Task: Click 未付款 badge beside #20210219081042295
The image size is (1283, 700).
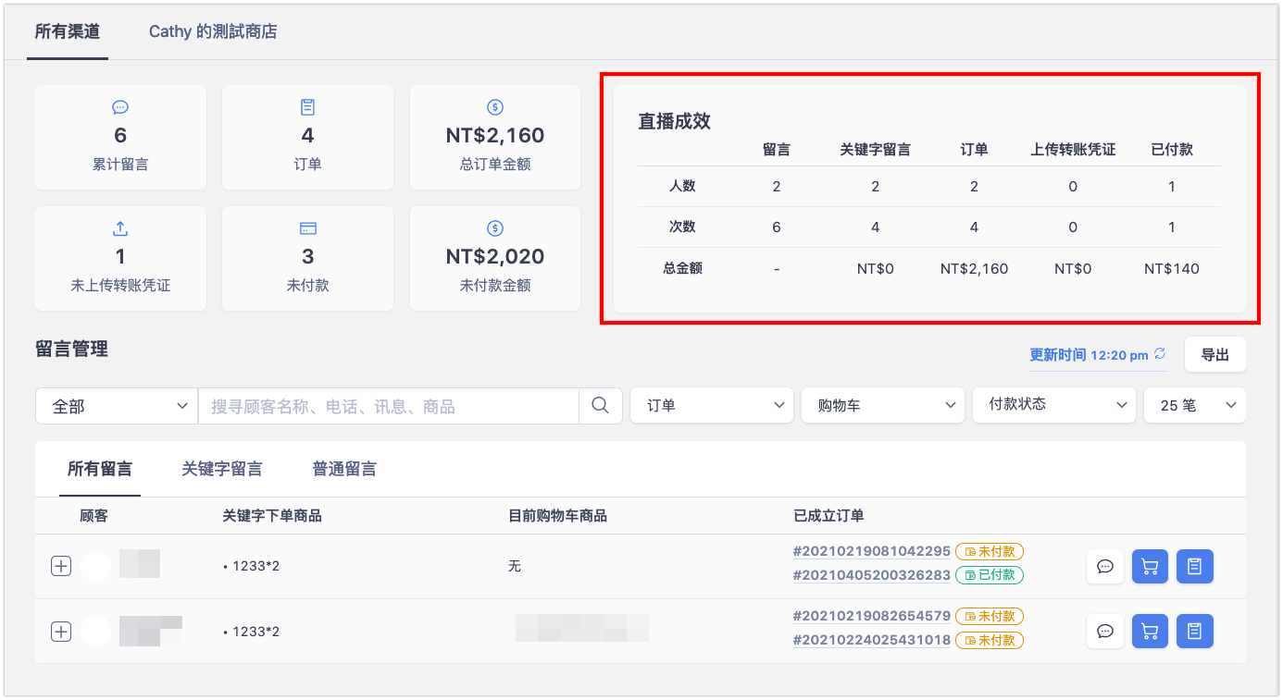Action: 990,551
